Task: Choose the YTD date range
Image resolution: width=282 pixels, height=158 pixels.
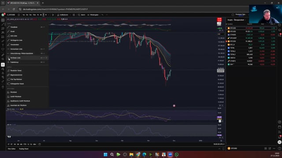Action: click(x=25, y=144)
